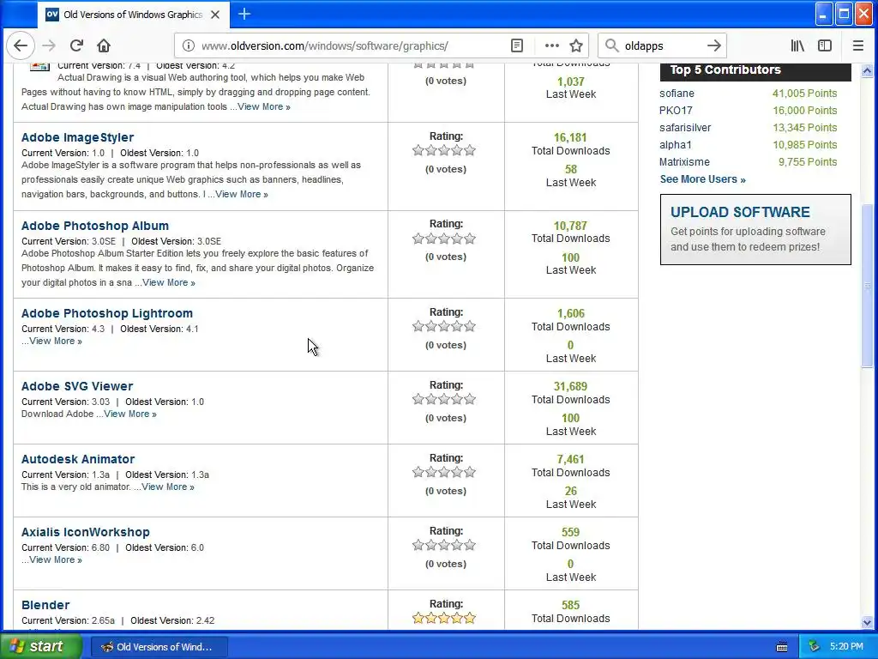Reload the current page
The width and height of the screenshot is (878, 659).
[76, 46]
